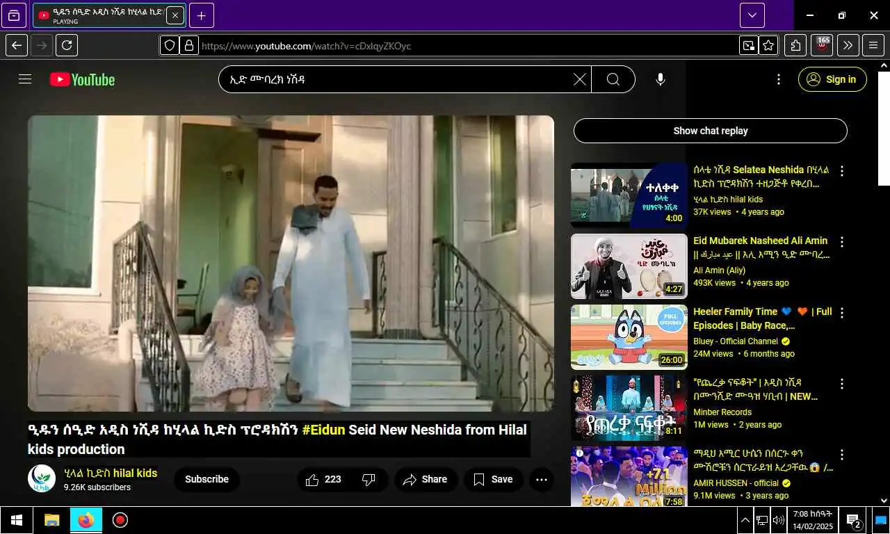Click Eid Mubarek thumbnail 4:27
The width and height of the screenshot is (890, 534).
coord(629,266)
